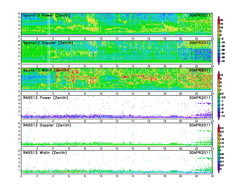Select 30APR2011 date in Spano13 Width panel
This screenshot has height=189, width=244.
[200, 70]
